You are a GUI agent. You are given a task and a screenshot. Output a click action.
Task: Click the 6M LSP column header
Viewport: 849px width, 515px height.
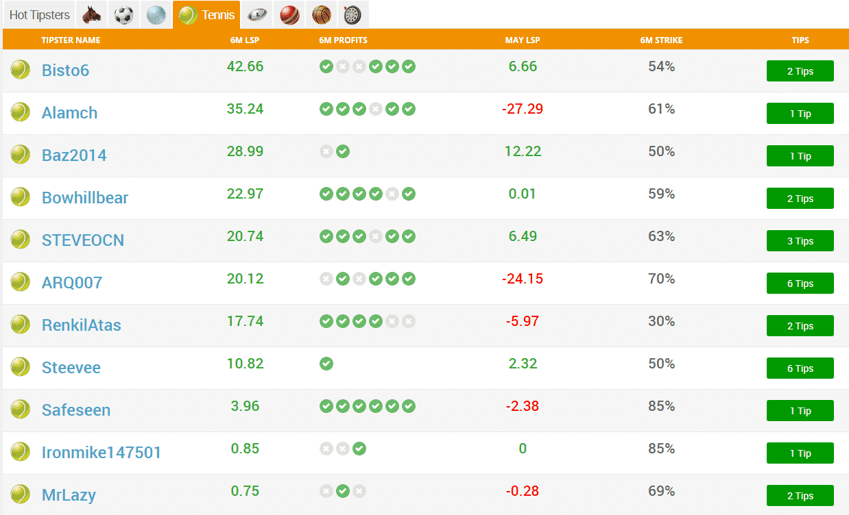(245, 40)
